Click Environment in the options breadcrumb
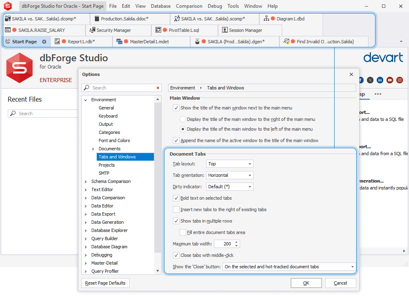The image size is (409, 303). point(182,88)
